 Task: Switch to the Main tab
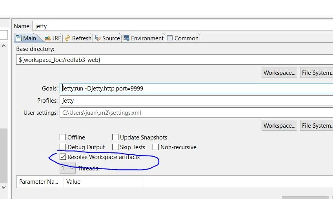(26, 38)
